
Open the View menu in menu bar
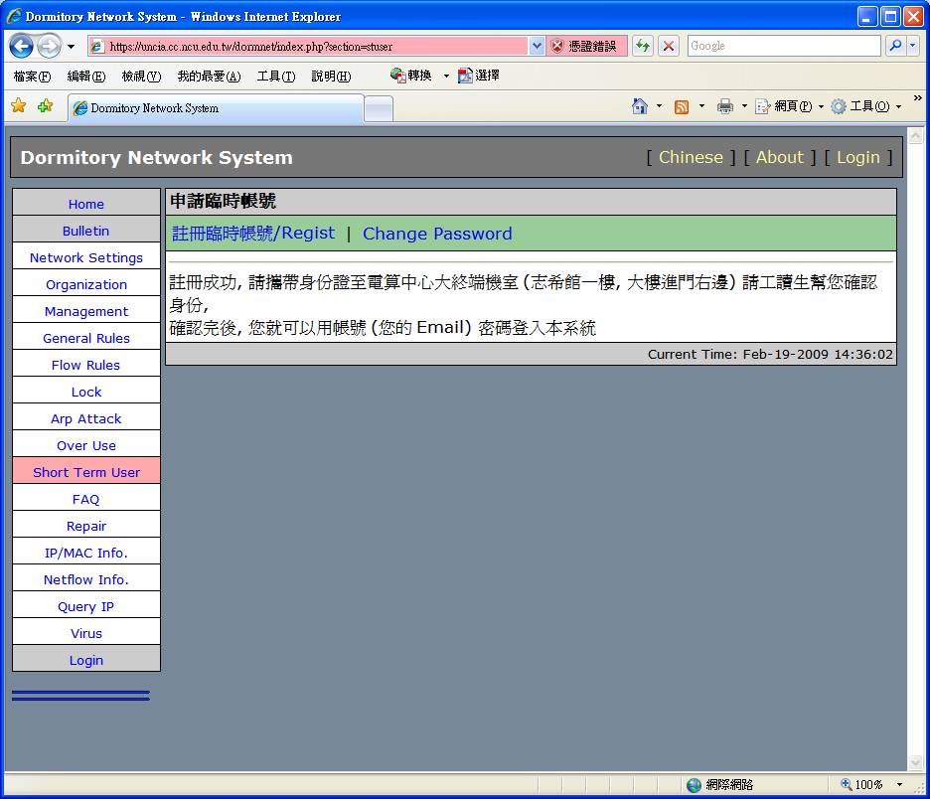pos(140,77)
